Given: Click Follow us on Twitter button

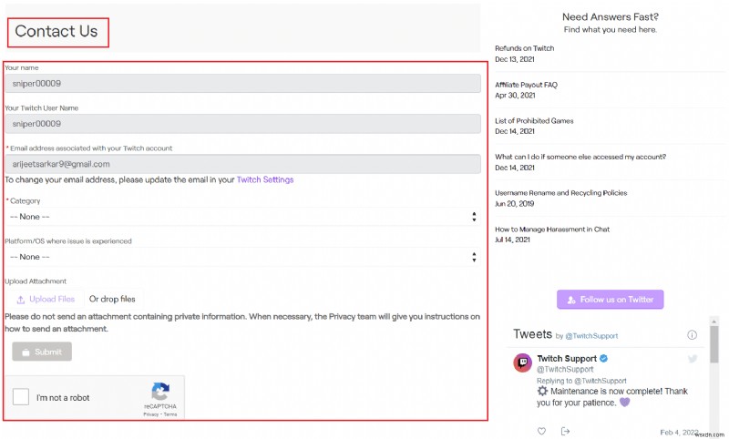Looking at the screenshot, I should (x=610, y=300).
